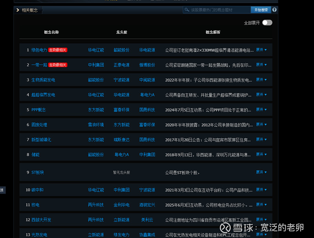Viewport: 314px width, 238px height.
Task: Focus the concept search input field
Action: (x=217, y=10)
